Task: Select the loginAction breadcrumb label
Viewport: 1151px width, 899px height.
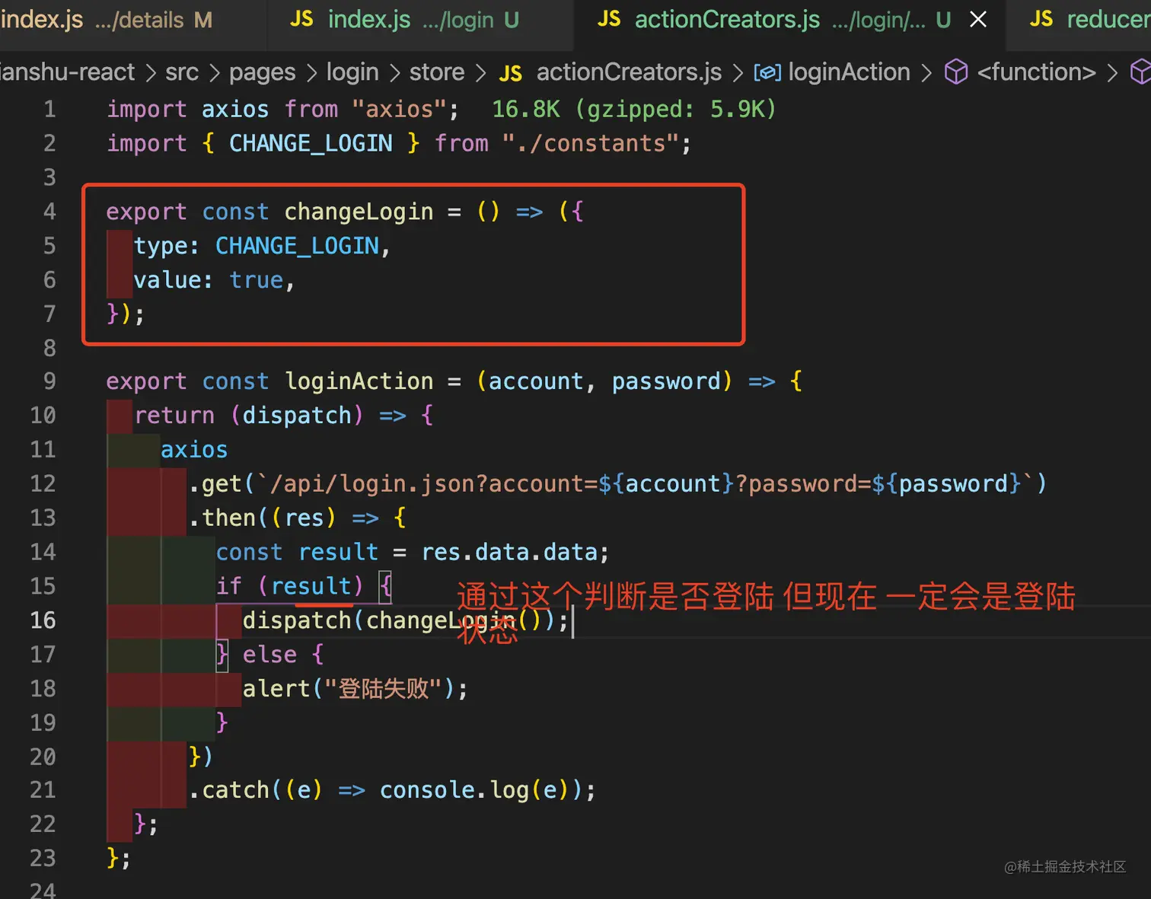Action: [x=849, y=72]
